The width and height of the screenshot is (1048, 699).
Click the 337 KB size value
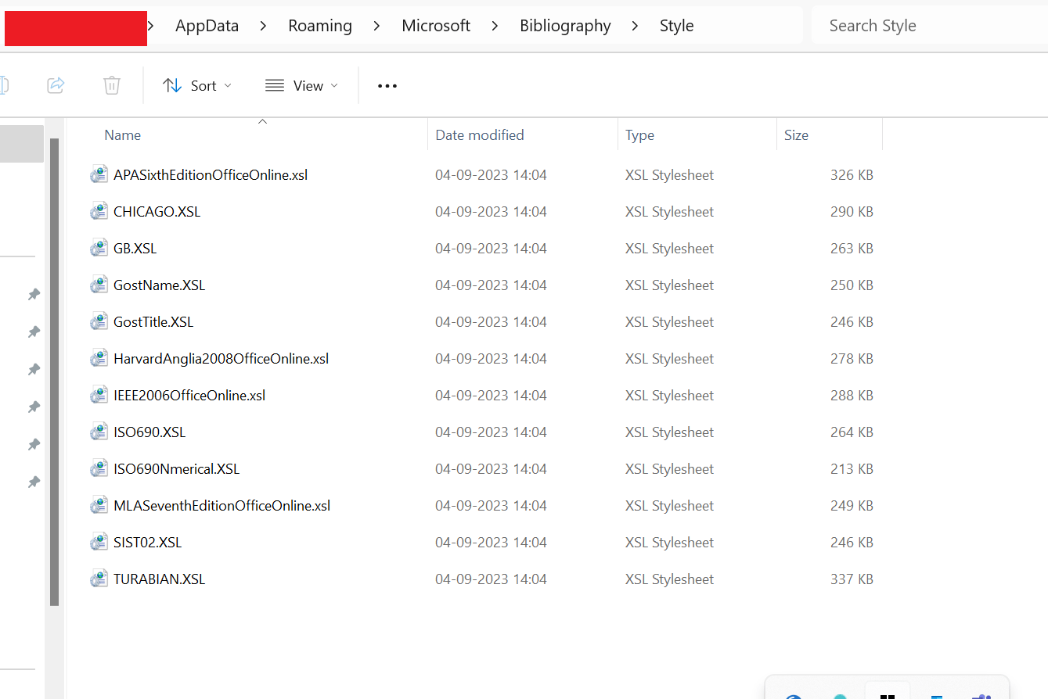click(x=852, y=579)
